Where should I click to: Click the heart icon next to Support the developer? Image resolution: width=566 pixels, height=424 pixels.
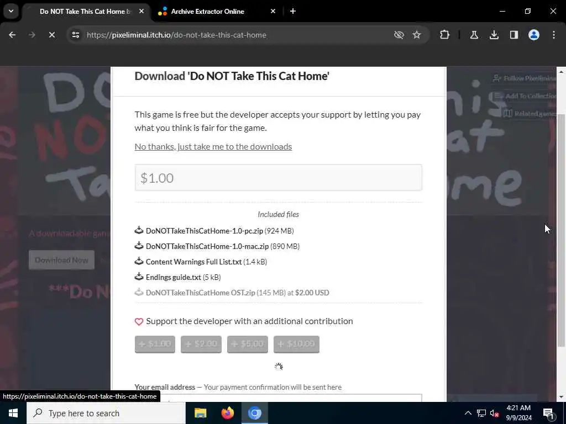point(139,322)
